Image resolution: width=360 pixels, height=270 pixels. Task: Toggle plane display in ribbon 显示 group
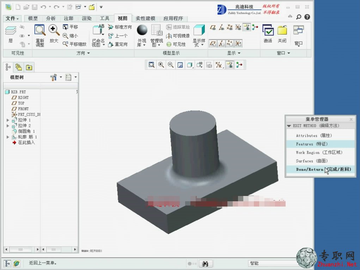[x=213, y=27]
